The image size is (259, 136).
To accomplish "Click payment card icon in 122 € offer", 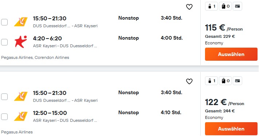I will pyautogui.click(x=237, y=81).
